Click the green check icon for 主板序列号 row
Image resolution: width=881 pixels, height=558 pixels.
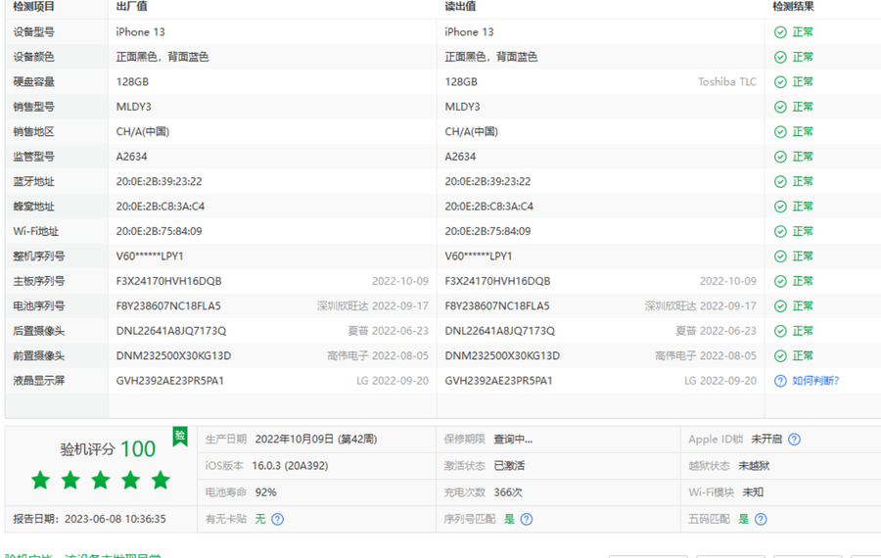(x=780, y=281)
